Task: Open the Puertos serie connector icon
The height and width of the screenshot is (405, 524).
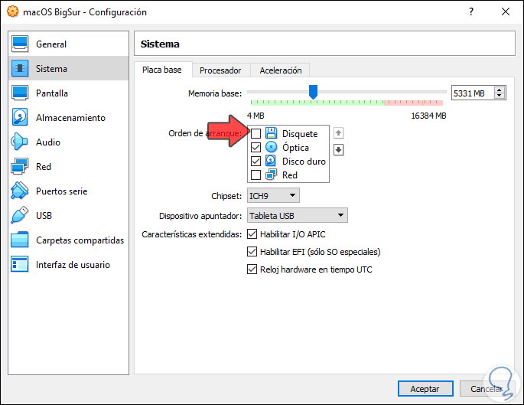Action: (19, 191)
